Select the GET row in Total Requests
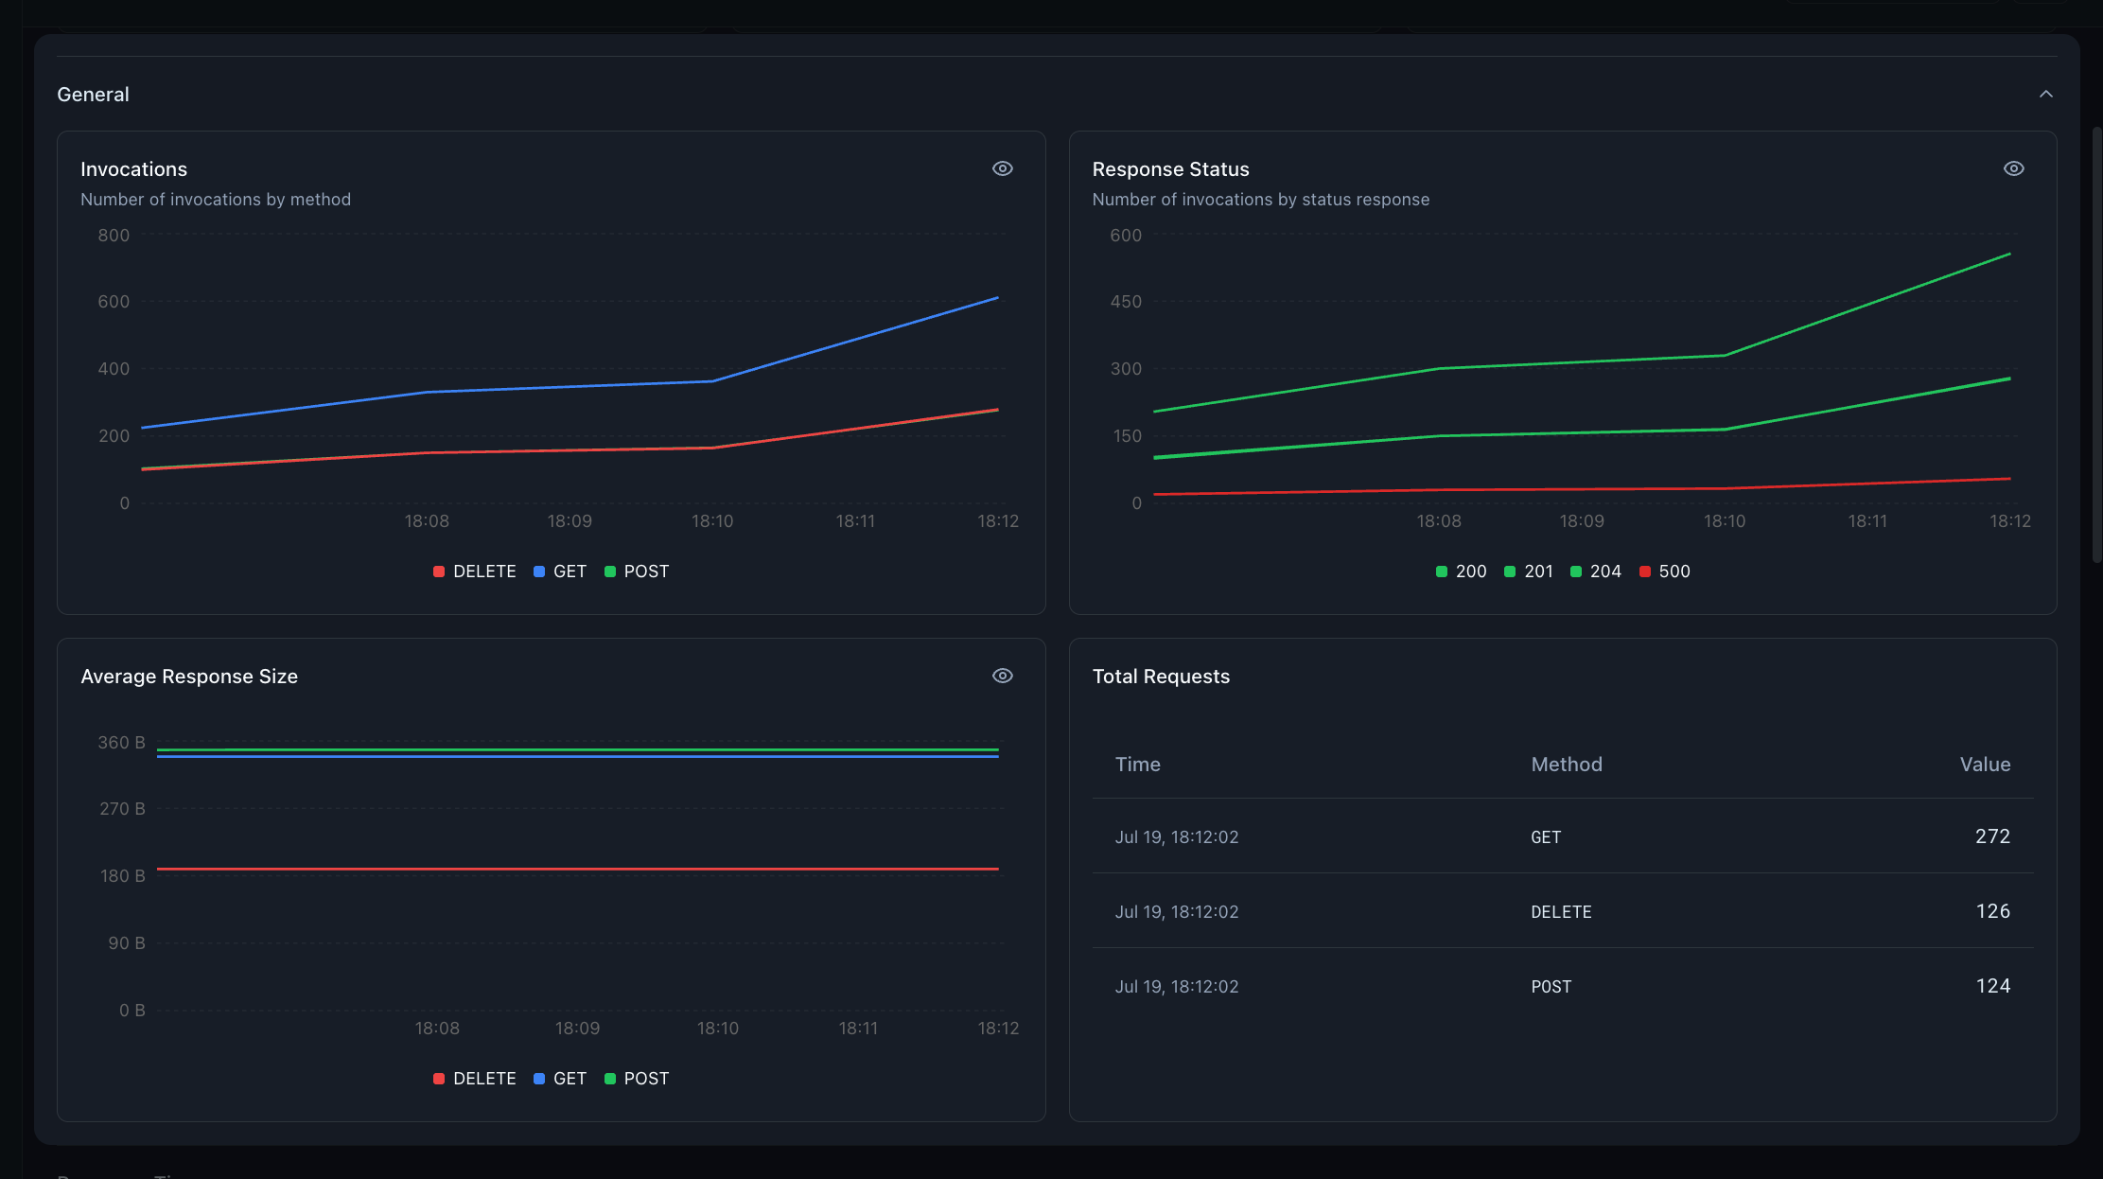Image resolution: width=2103 pixels, height=1179 pixels. coord(1563,836)
